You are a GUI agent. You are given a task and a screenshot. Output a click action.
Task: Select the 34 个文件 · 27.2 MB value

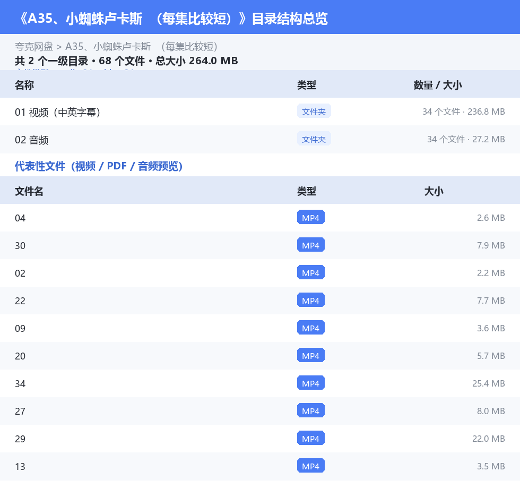466,139
